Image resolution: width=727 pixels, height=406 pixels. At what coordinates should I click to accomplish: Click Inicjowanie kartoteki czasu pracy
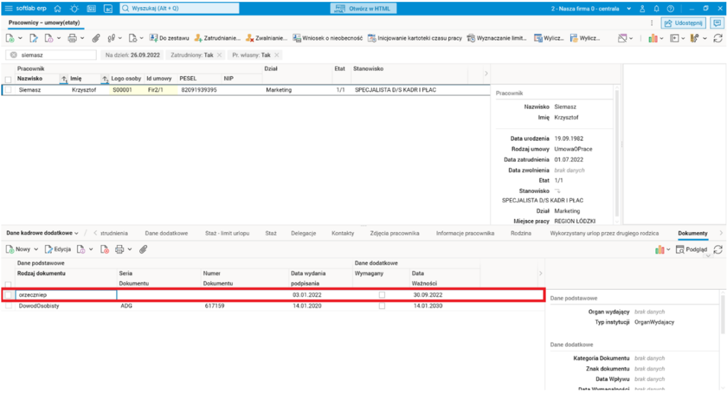[x=415, y=38]
